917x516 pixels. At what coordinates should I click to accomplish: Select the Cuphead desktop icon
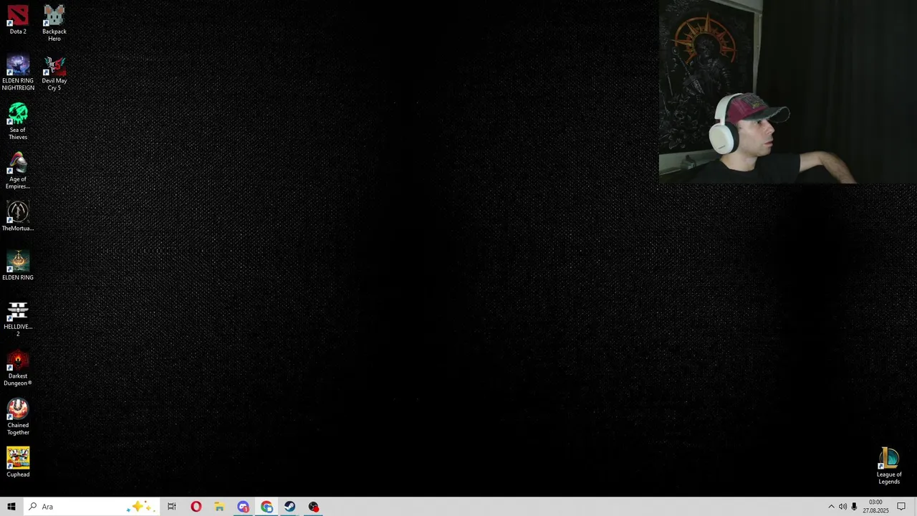[18, 463]
